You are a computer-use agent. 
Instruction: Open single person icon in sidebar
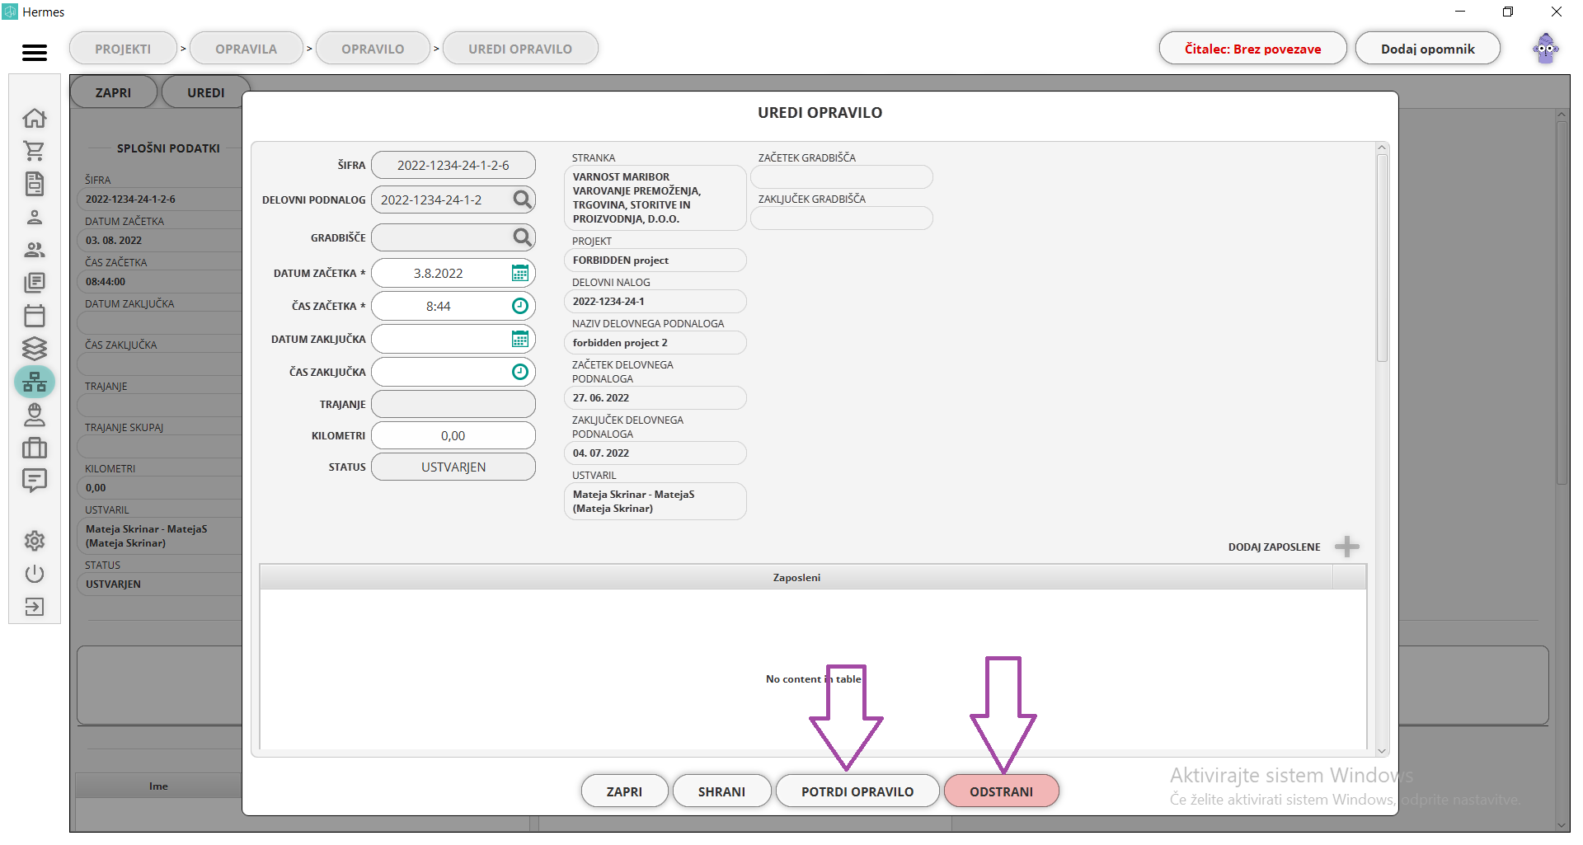click(35, 217)
